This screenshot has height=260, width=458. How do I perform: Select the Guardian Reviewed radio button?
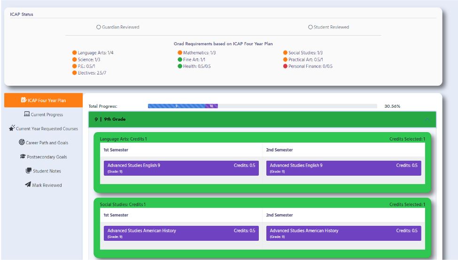99,27
